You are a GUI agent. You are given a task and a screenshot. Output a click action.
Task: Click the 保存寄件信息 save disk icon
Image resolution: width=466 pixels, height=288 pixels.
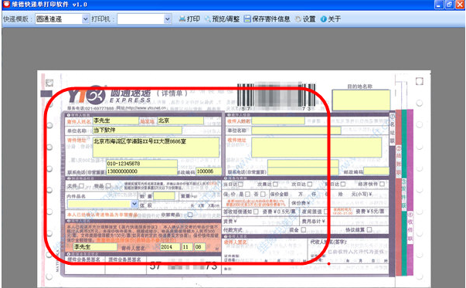tap(247, 19)
